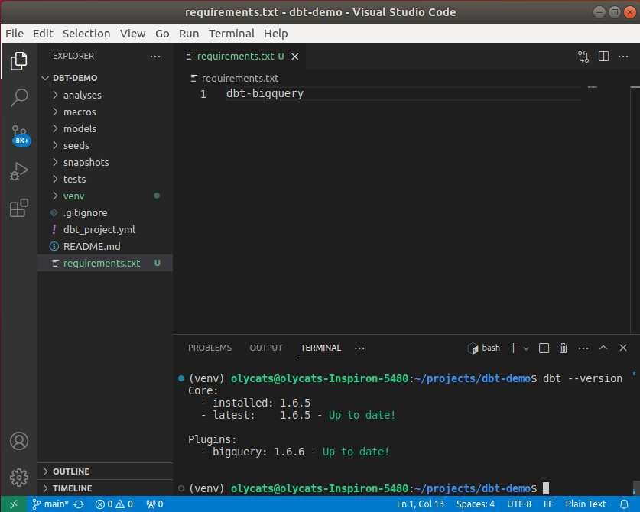Select encoding UTF-8 in status bar
Screen dimensions: 640x512
tap(519, 504)
